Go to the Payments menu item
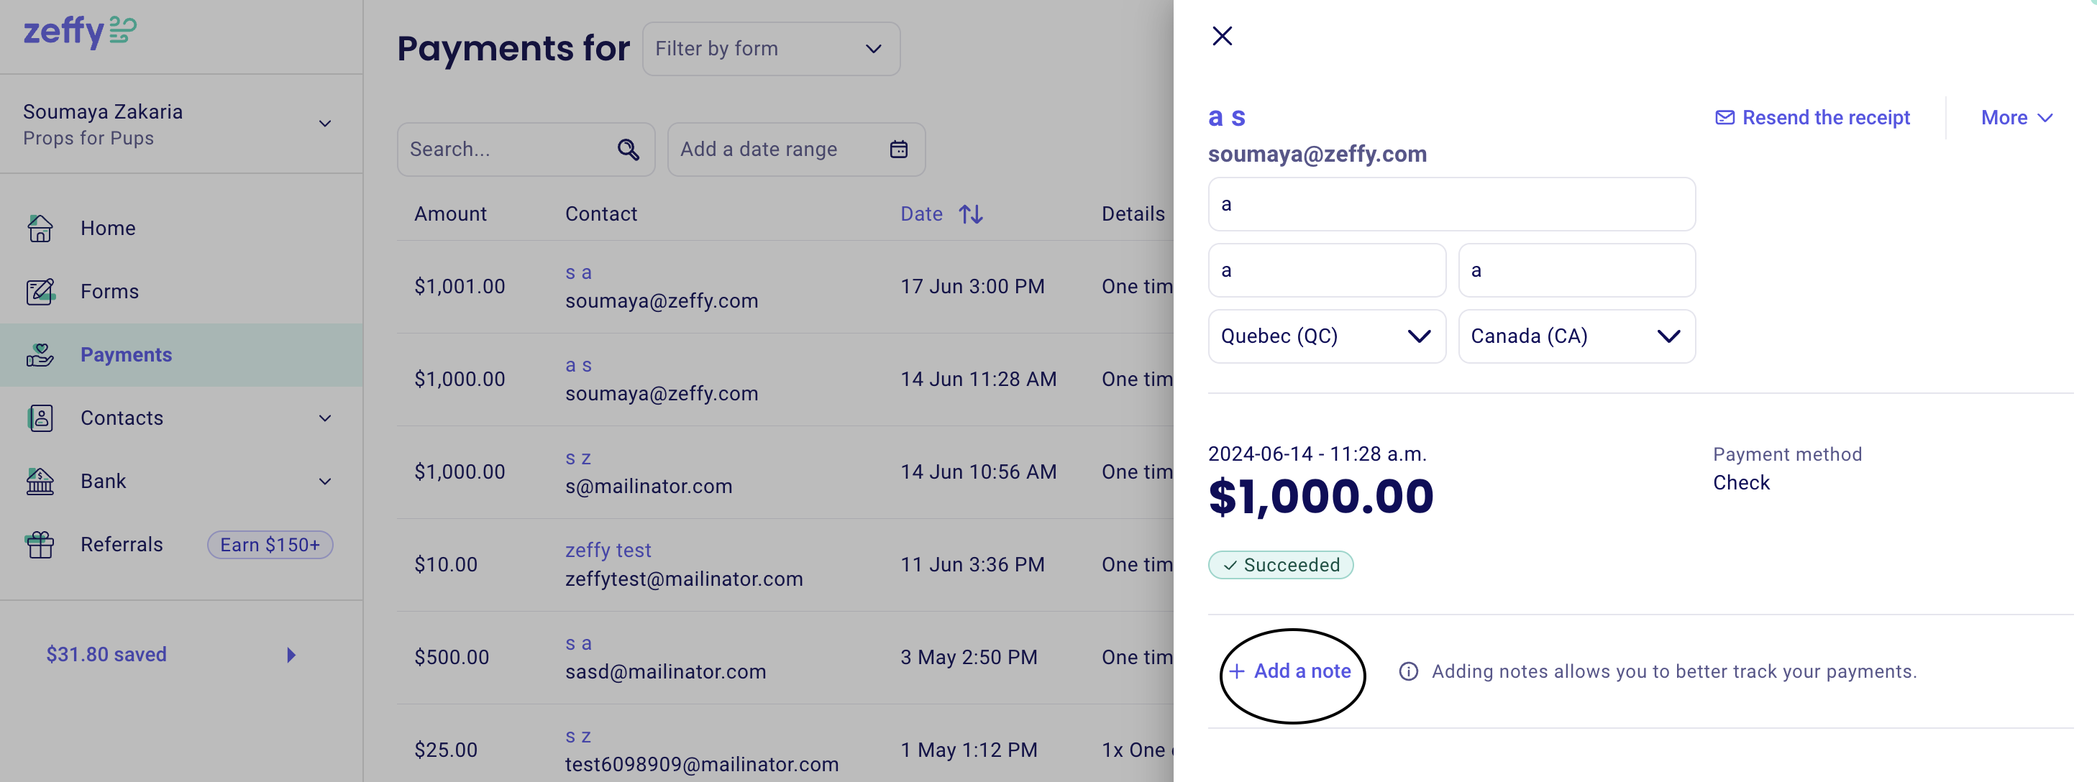 (x=126, y=355)
